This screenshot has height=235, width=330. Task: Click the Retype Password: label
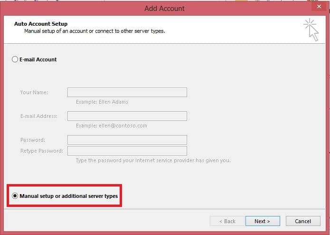[41, 151]
